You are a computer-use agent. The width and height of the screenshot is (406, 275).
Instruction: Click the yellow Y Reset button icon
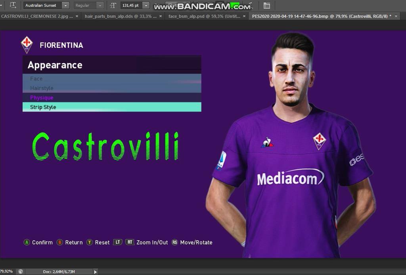[90, 242]
